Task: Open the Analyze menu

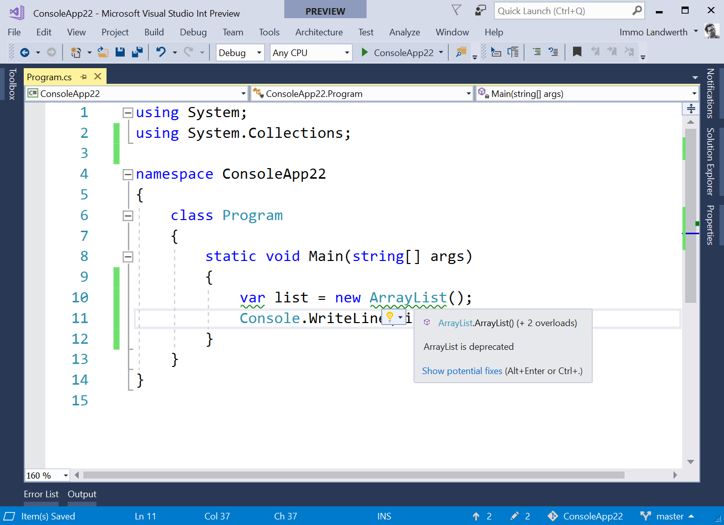Action: (404, 32)
